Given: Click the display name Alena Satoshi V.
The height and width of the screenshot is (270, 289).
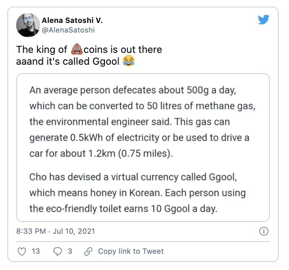Looking at the screenshot, I should (72, 21).
